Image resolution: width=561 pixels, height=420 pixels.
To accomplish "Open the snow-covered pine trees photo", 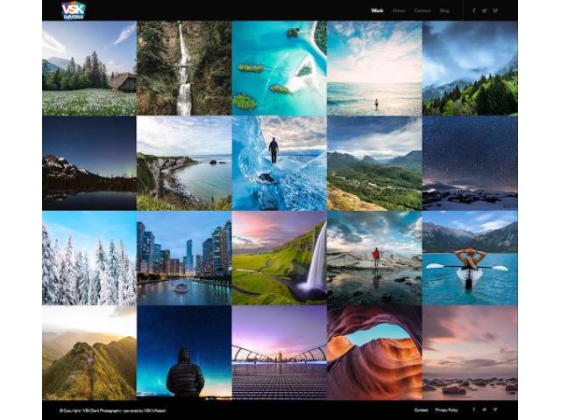I will click(89, 257).
